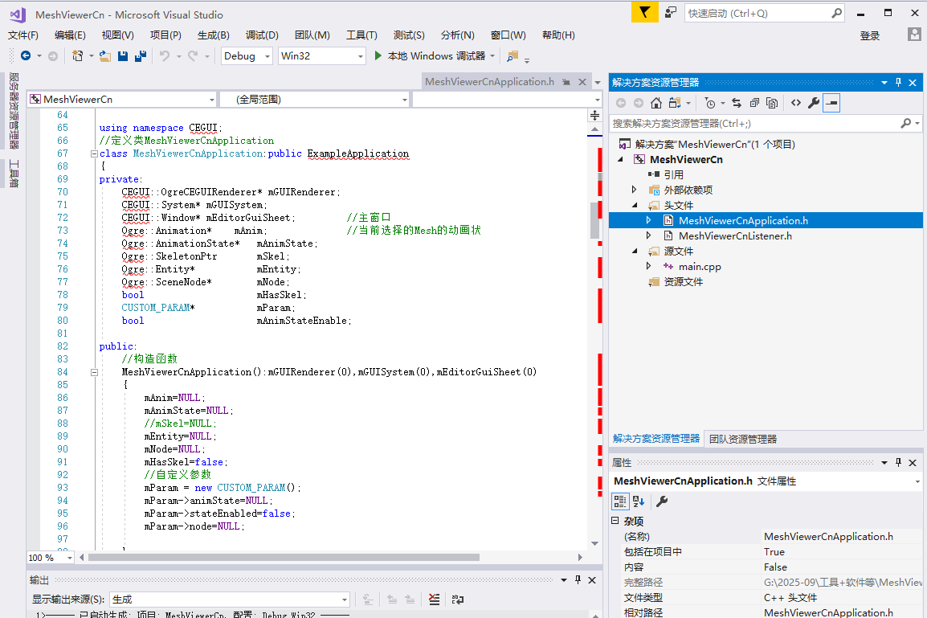Image resolution: width=927 pixels, height=618 pixels.
Task: Click the Save All toolbar icon
Action: pyautogui.click(x=141, y=56)
